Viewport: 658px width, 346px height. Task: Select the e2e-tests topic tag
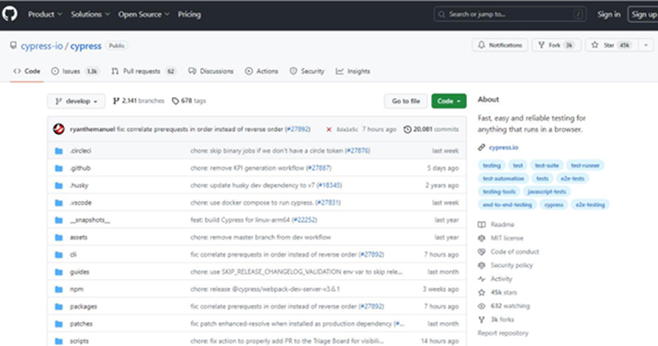point(573,178)
